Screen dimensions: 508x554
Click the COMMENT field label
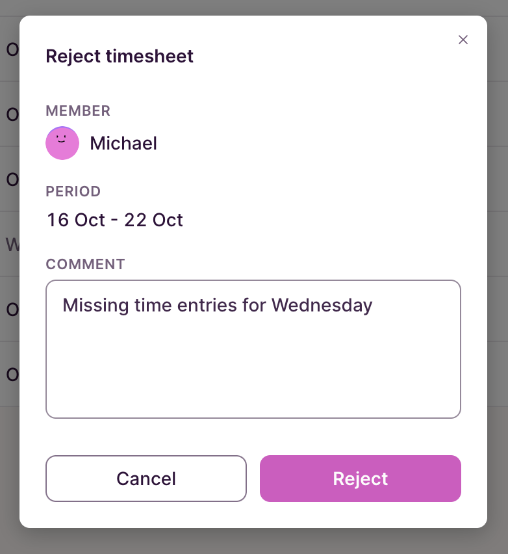coord(85,264)
